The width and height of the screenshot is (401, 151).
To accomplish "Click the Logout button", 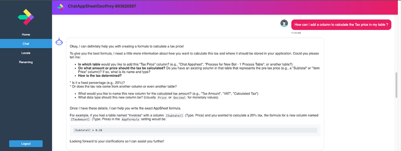I will [x=26, y=144].
